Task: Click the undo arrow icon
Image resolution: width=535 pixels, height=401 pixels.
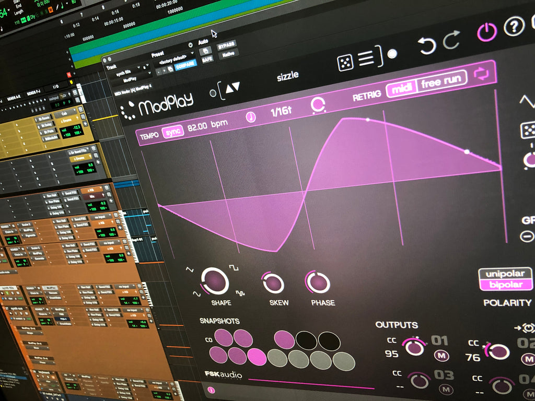Action: click(426, 45)
